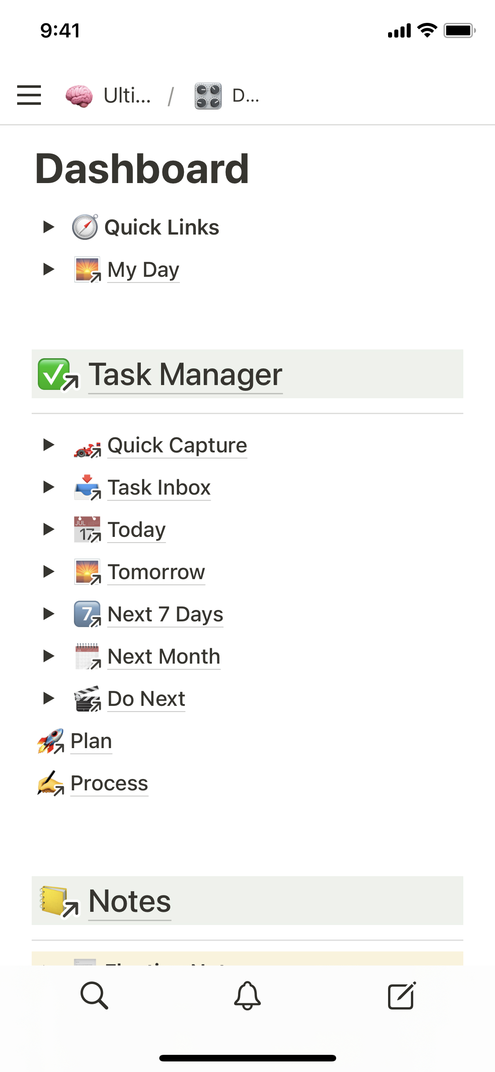Viewport: 495px width, 1072px height.
Task: Expand the Next 7 Days toggle arrow
Action: click(48, 614)
